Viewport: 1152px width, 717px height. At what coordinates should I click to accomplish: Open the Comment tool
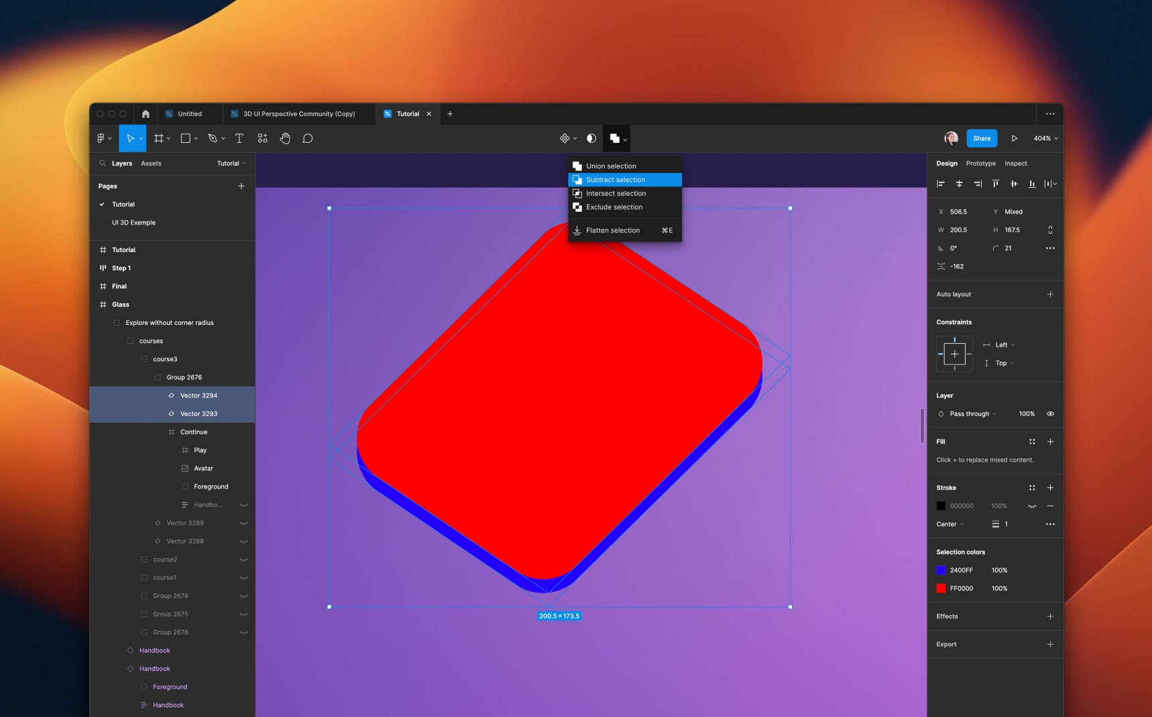[x=307, y=138]
